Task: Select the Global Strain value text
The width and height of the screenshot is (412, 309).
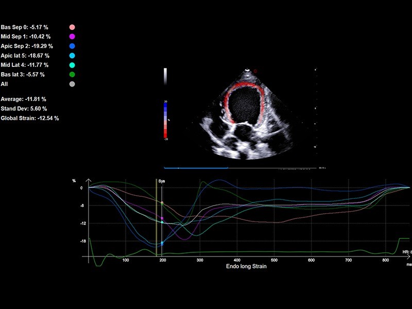Action: [30, 118]
